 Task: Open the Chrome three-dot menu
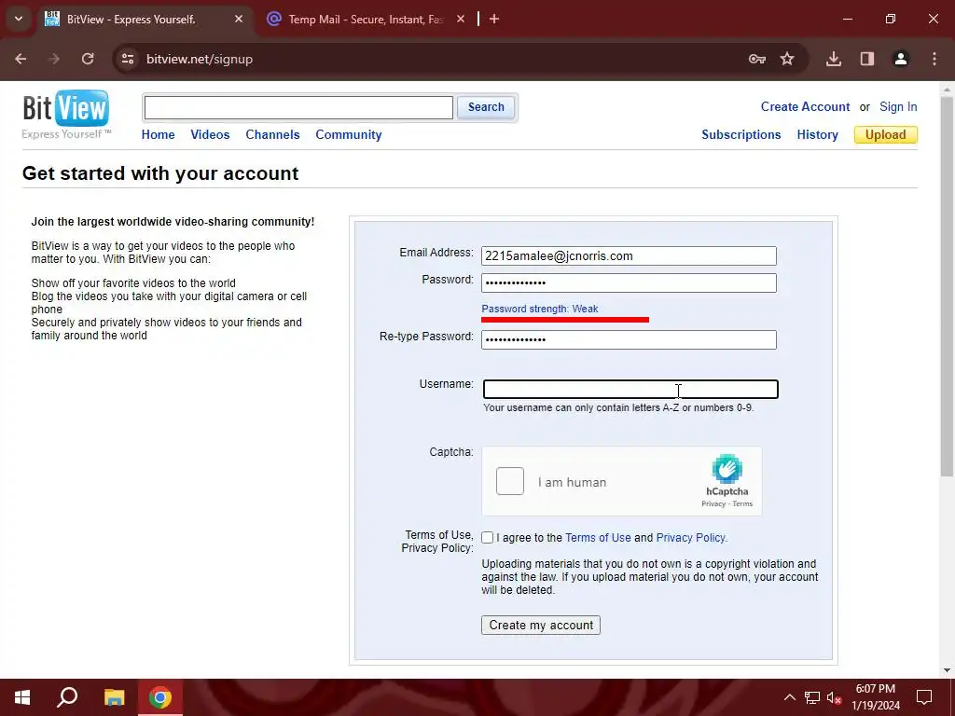pos(934,59)
